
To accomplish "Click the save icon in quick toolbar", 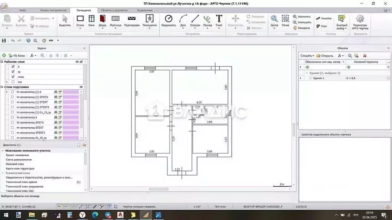I will coord(4,40).
